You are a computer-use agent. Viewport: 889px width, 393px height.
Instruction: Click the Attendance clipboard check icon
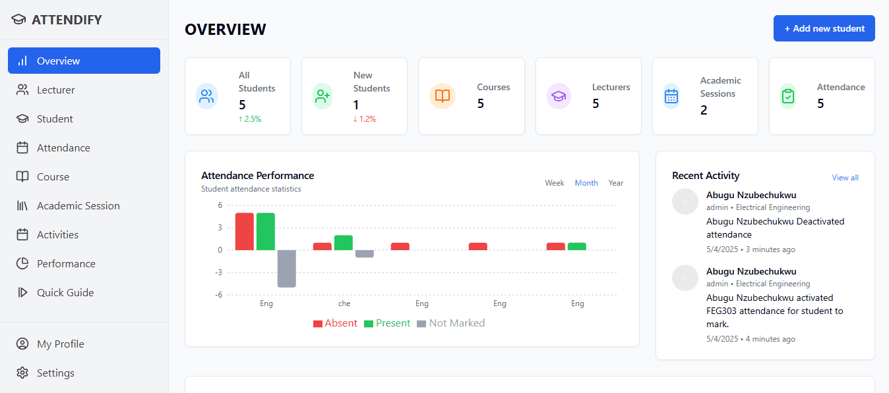pos(788,96)
